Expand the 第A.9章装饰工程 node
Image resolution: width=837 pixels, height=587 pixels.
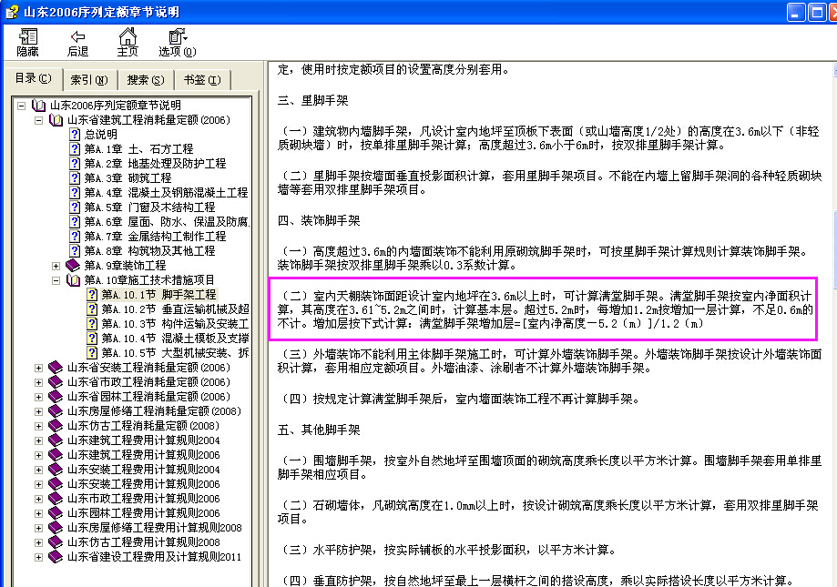[x=56, y=266]
